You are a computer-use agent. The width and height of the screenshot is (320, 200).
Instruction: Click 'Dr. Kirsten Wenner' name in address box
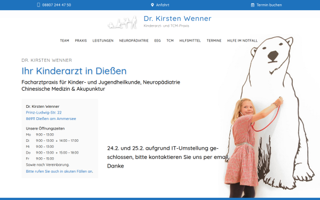point(43,106)
